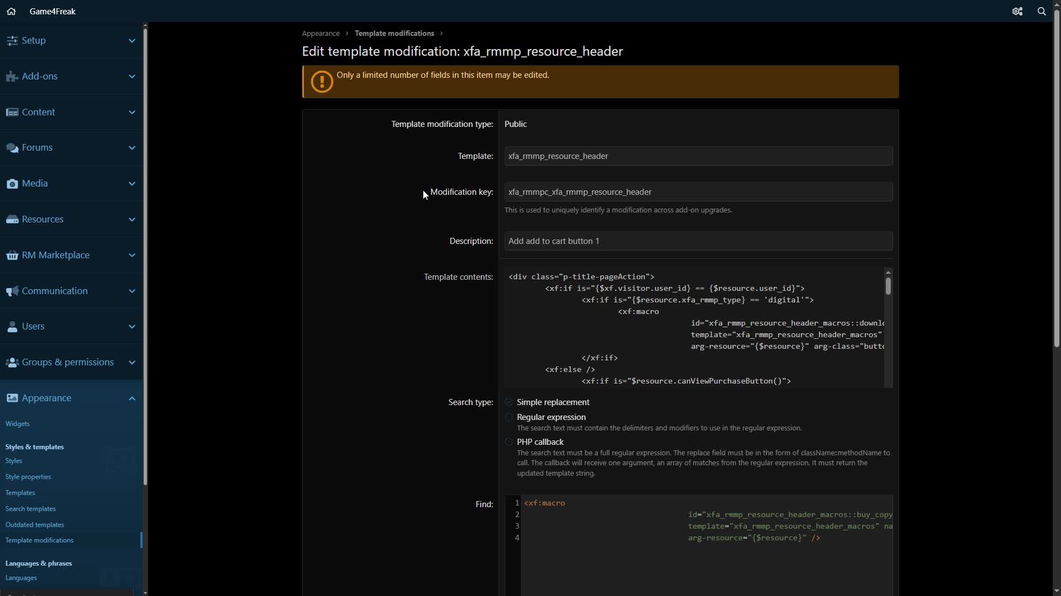1061x596 pixels.
Task: Click the 'Public' modification type text
Action: (516, 124)
